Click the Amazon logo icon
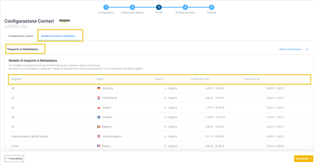Viewport: 315px width, 166px height. click(65, 21)
